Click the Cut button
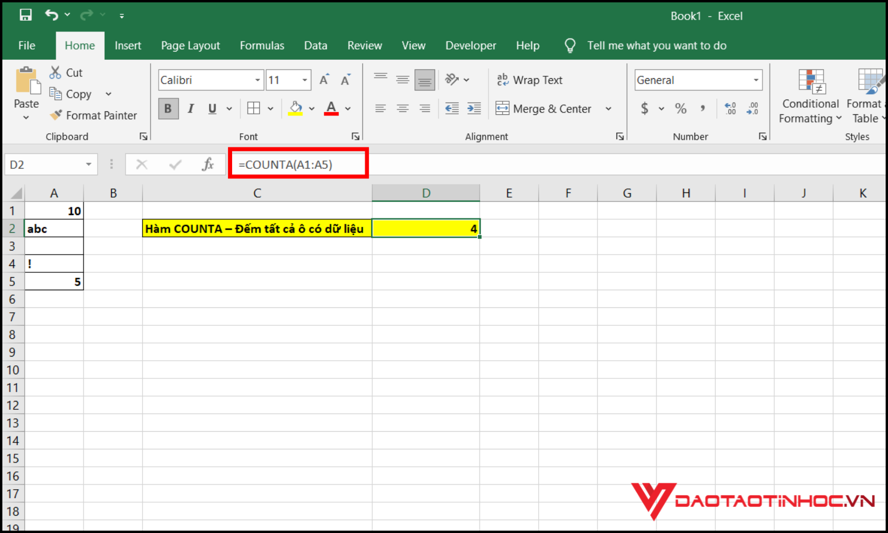The image size is (888, 533). click(66, 73)
